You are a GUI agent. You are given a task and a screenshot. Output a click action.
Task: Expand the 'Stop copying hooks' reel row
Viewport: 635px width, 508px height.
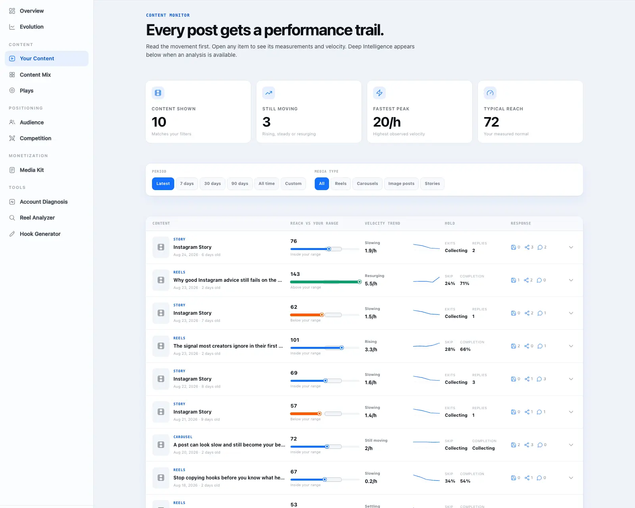(571, 478)
